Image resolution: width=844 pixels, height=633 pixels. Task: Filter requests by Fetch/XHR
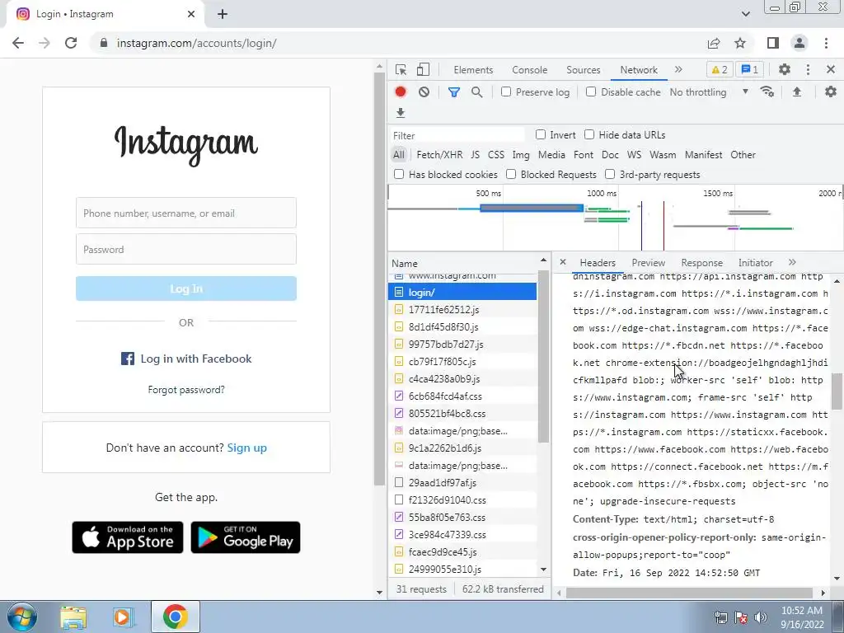[x=439, y=154]
